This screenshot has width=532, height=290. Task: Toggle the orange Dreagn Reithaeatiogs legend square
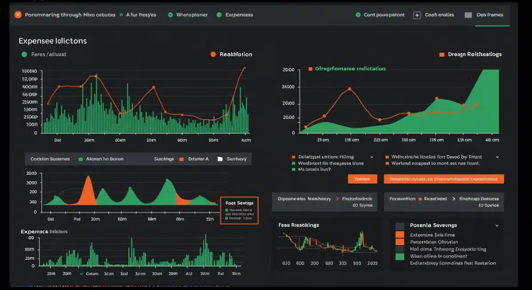441,55
